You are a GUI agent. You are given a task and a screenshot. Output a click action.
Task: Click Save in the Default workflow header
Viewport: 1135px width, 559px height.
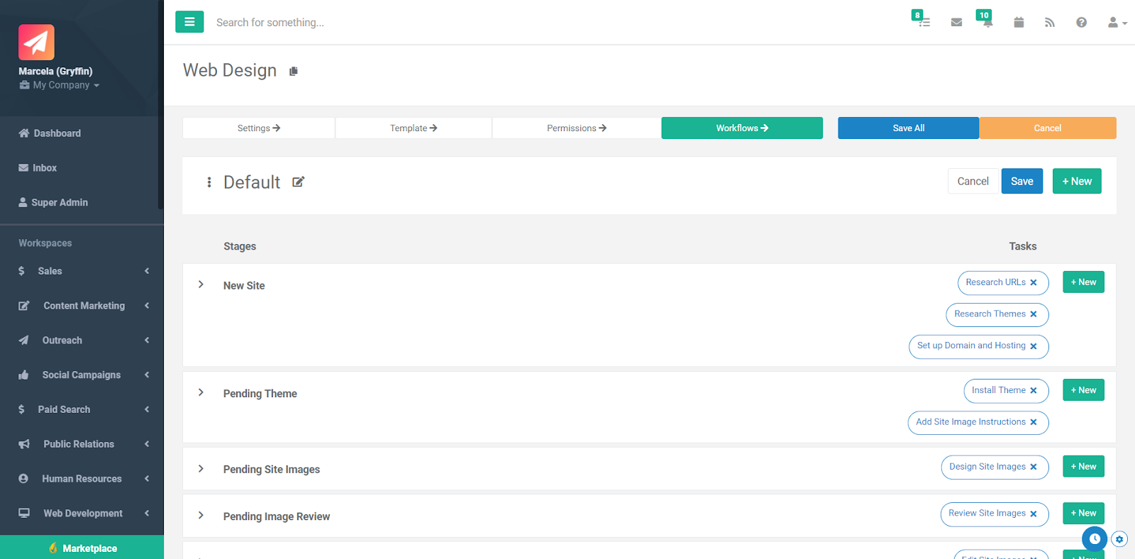1022,181
